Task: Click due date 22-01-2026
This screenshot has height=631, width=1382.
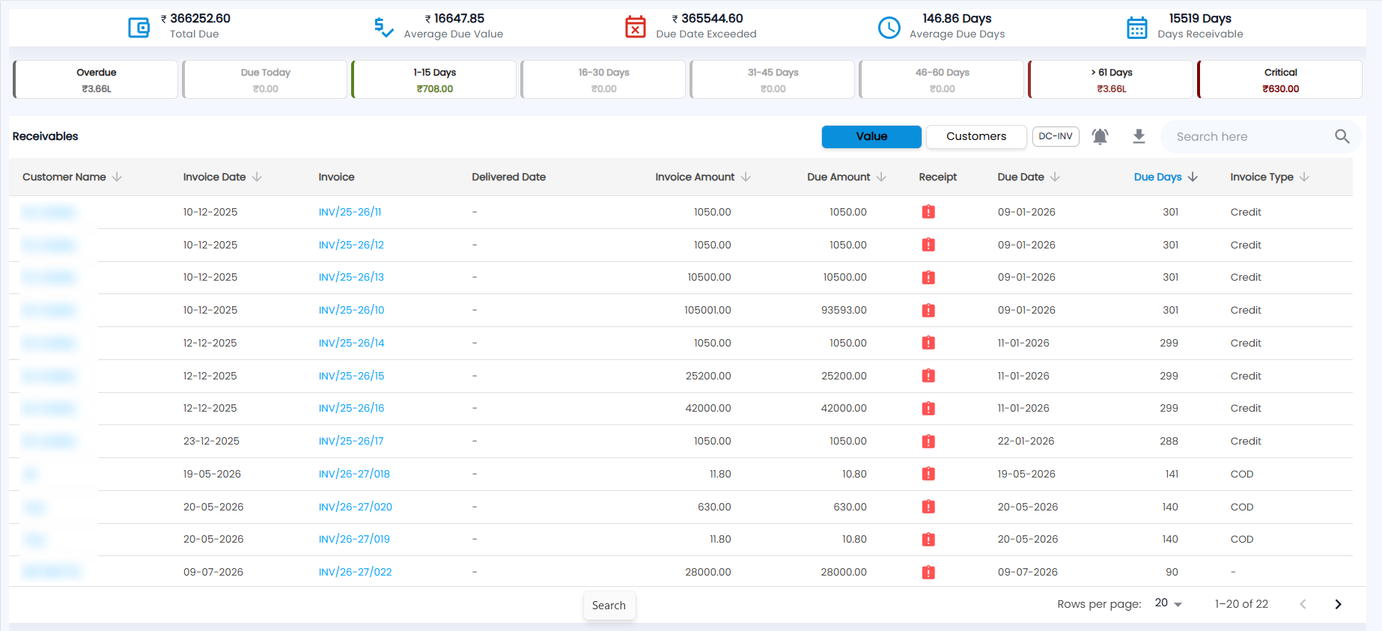Action: tap(1026, 441)
